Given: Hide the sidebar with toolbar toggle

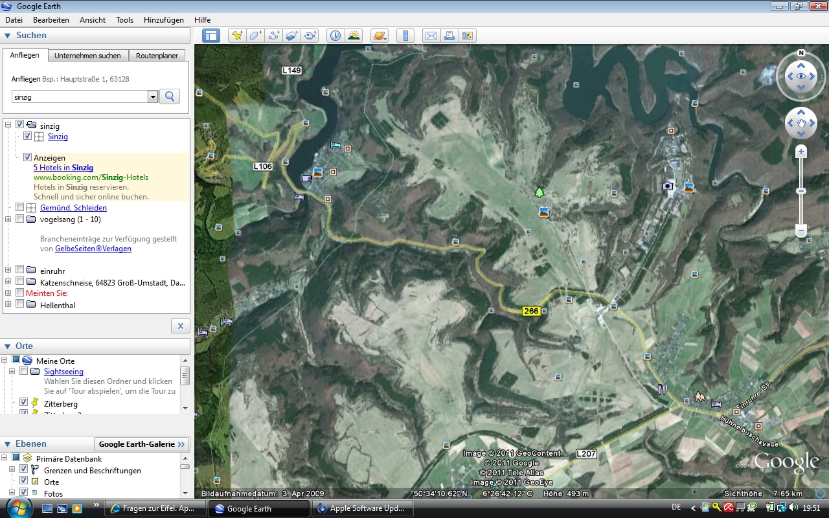Looking at the screenshot, I should pyautogui.click(x=211, y=36).
